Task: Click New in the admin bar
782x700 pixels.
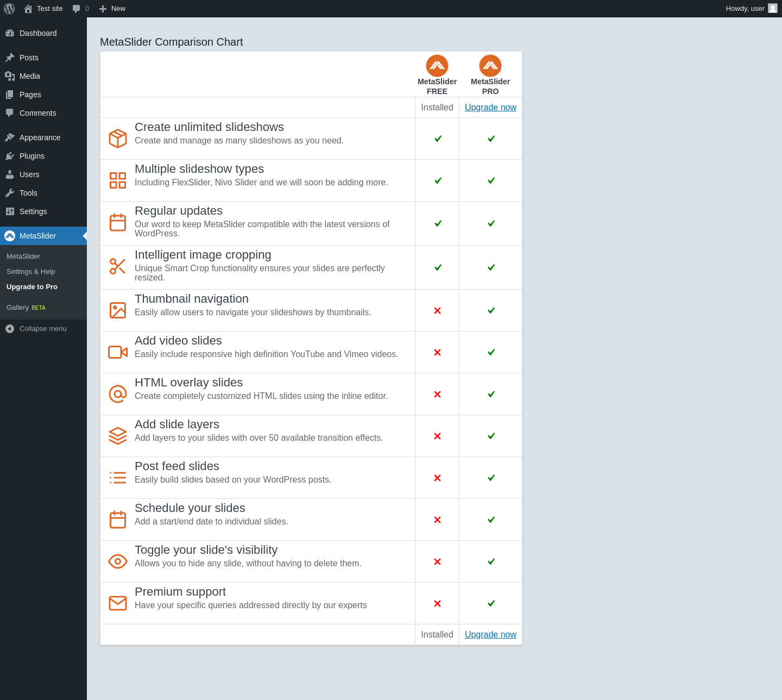Action: (x=112, y=9)
